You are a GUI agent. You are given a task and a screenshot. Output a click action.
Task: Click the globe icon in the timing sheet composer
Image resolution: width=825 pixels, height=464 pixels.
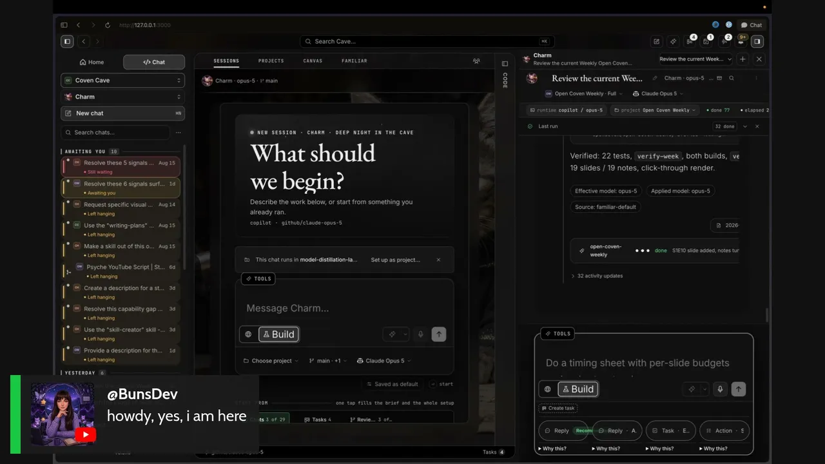point(548,389)
